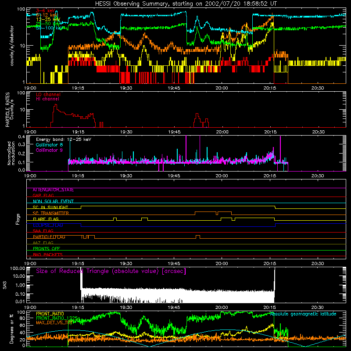This screenshot has width=351, height=351.
Task: Click the NON_SOLAR_EVENT flag label
Action: click(x=53, y=201)
